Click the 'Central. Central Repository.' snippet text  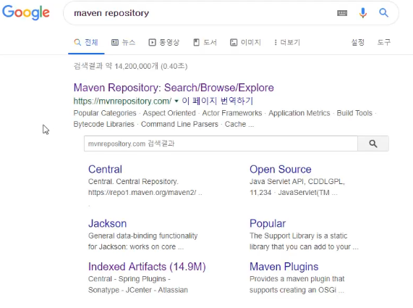coord(133,182)
